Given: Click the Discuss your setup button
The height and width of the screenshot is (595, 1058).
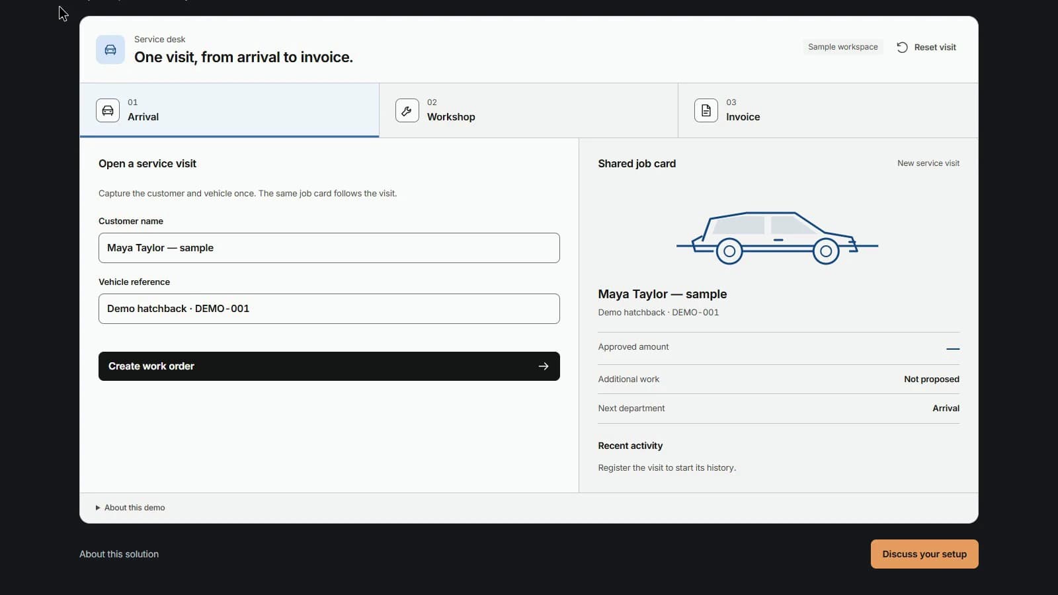Looking at the screenshot, I should (x=924, y=554).
